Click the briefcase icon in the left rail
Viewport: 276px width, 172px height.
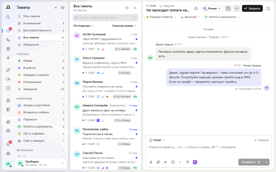pyautogui.click(x=8, y=131)
